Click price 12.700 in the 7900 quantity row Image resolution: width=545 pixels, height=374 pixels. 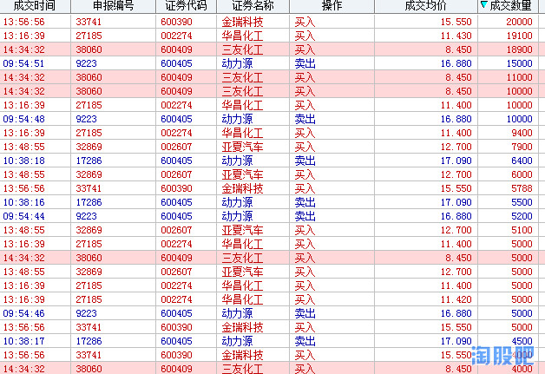pos(456,147)
